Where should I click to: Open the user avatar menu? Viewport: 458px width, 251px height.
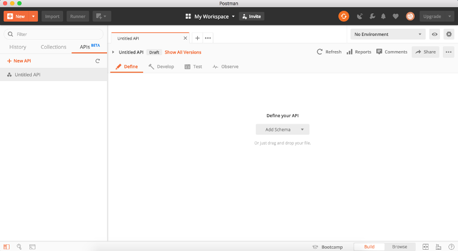click(x=410, y=16)
